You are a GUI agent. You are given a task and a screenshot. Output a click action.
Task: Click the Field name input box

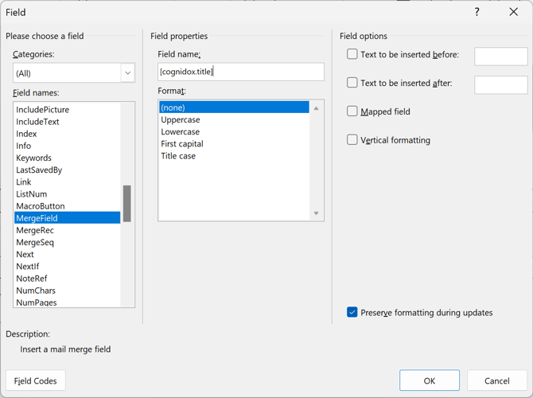coord(240,72)
